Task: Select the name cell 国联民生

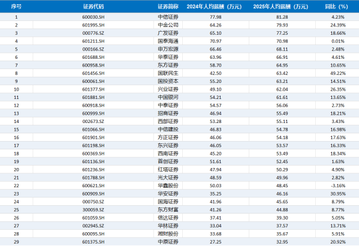Action: (168, 73)
